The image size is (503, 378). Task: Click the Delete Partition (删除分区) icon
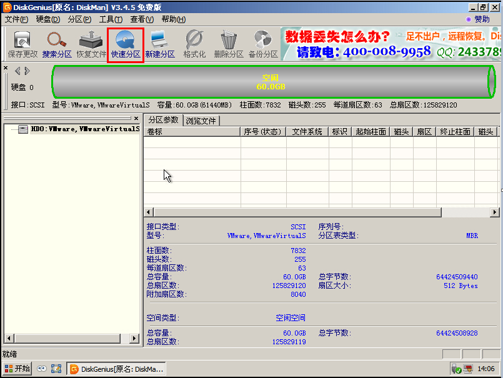pyautogui.click(x=229, y=45)
